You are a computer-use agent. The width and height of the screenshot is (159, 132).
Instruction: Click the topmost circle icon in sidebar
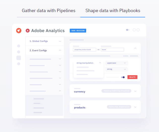click(x=19, y=46)
